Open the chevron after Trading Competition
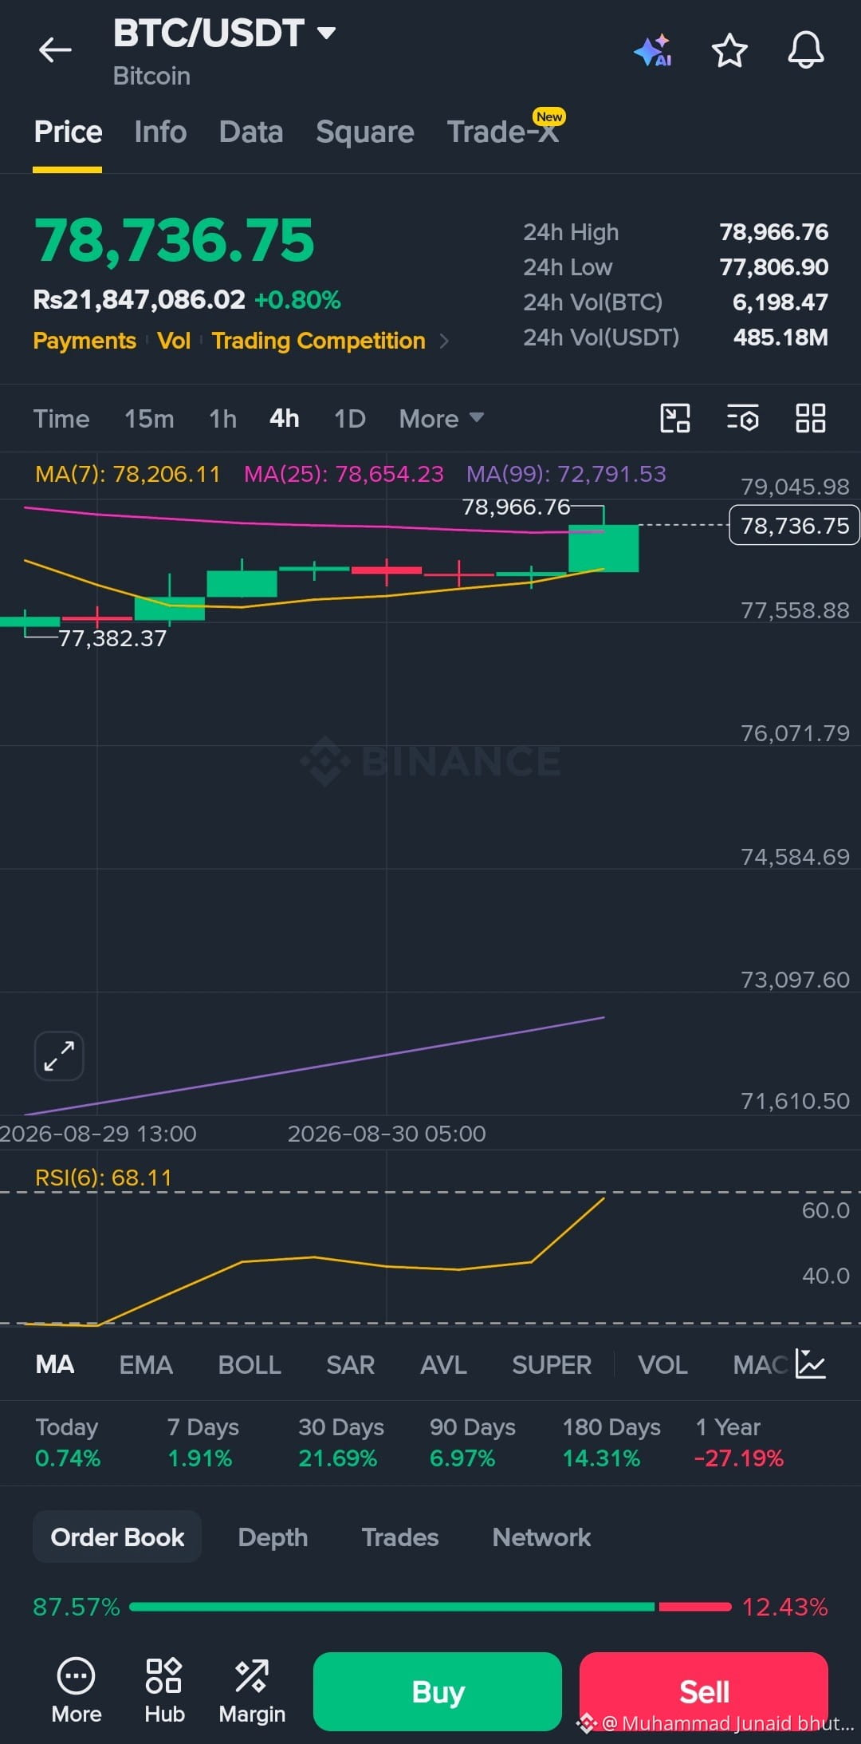Viewport: 861px width, 1744px height. coord(444,341)
